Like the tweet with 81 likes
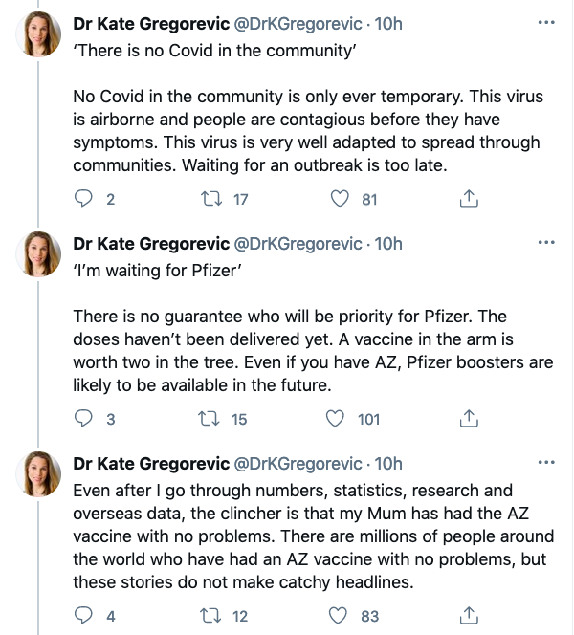Viewport: 574px width, 635px height. pos(339,199)
